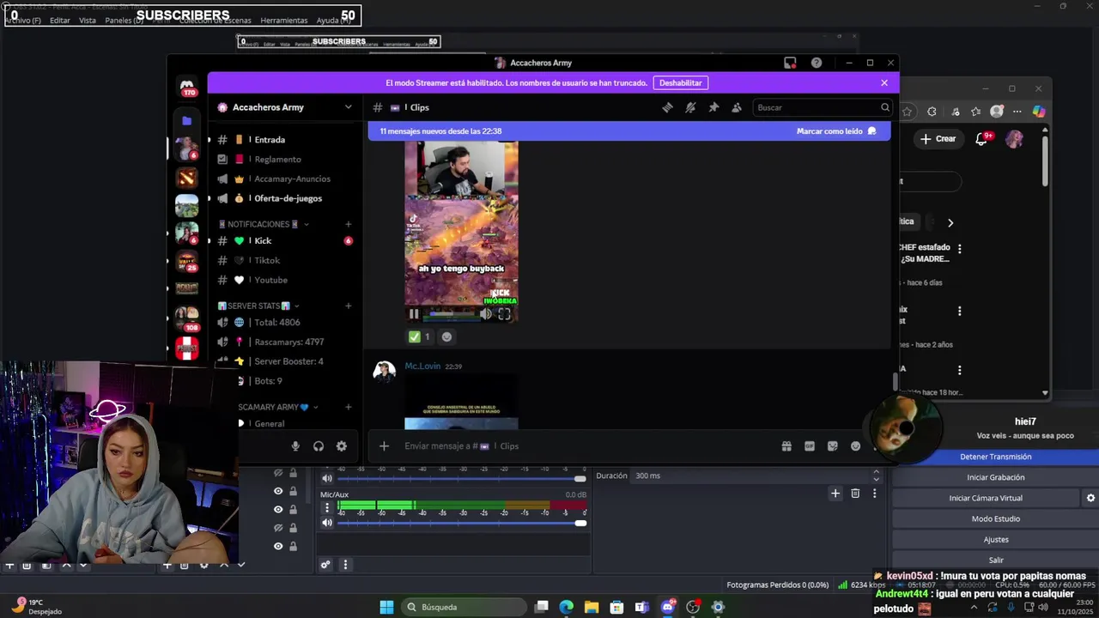This screenshot has height=618, width=1099.
Task: Open YouTube notifications bell in browser
Action: pyautogui.click(x=981, y=139)
